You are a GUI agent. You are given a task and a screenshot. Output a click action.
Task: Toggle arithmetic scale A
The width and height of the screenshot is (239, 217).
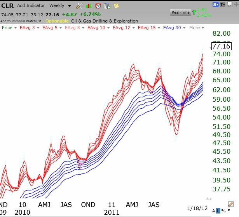[x=214, y=211]
